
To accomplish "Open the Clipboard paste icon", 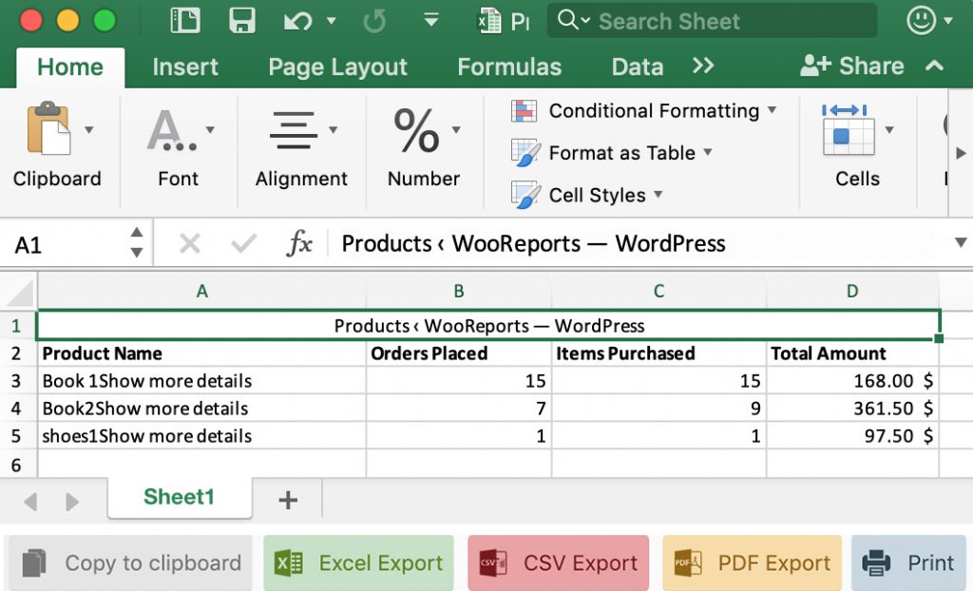I will [48, 129].
